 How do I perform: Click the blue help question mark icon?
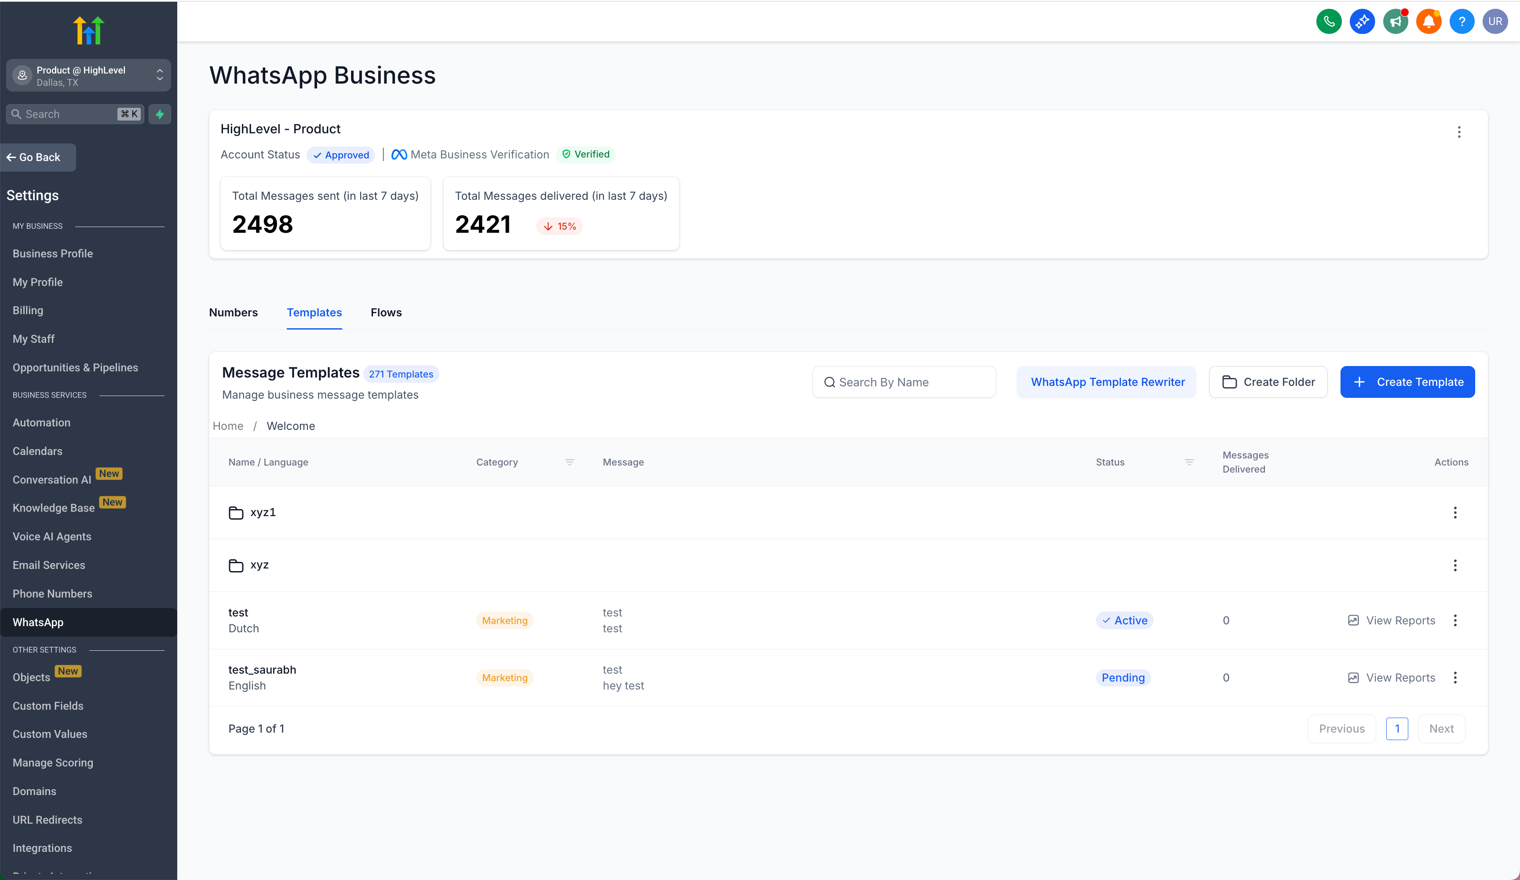1462,22
